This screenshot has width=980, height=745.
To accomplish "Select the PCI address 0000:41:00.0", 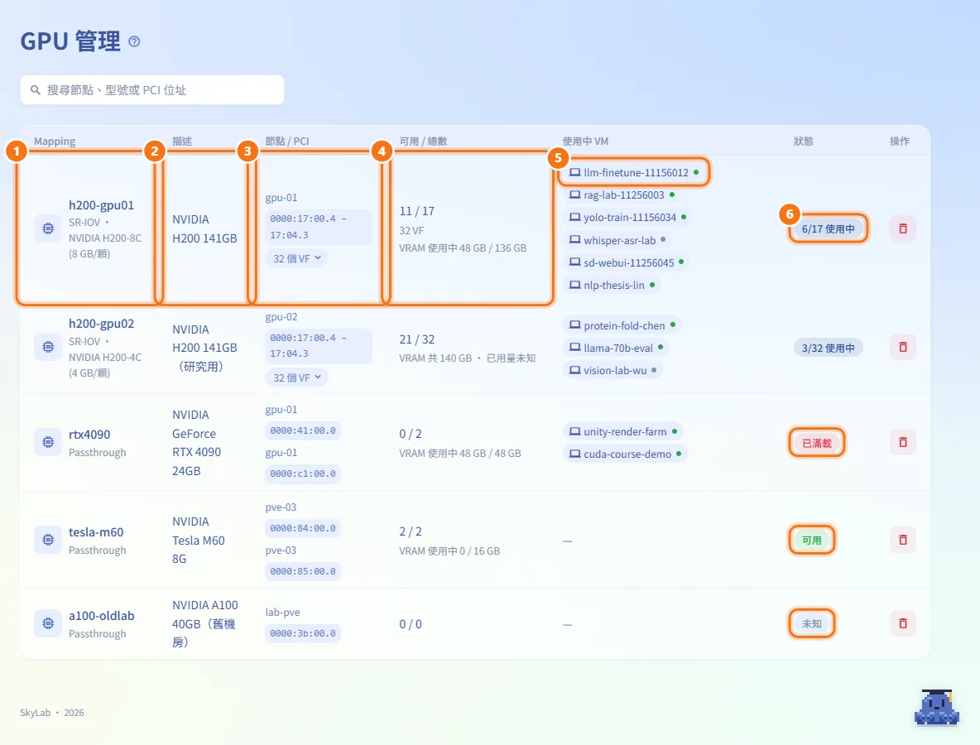I will pyautogui.click(x=303, y=430).
